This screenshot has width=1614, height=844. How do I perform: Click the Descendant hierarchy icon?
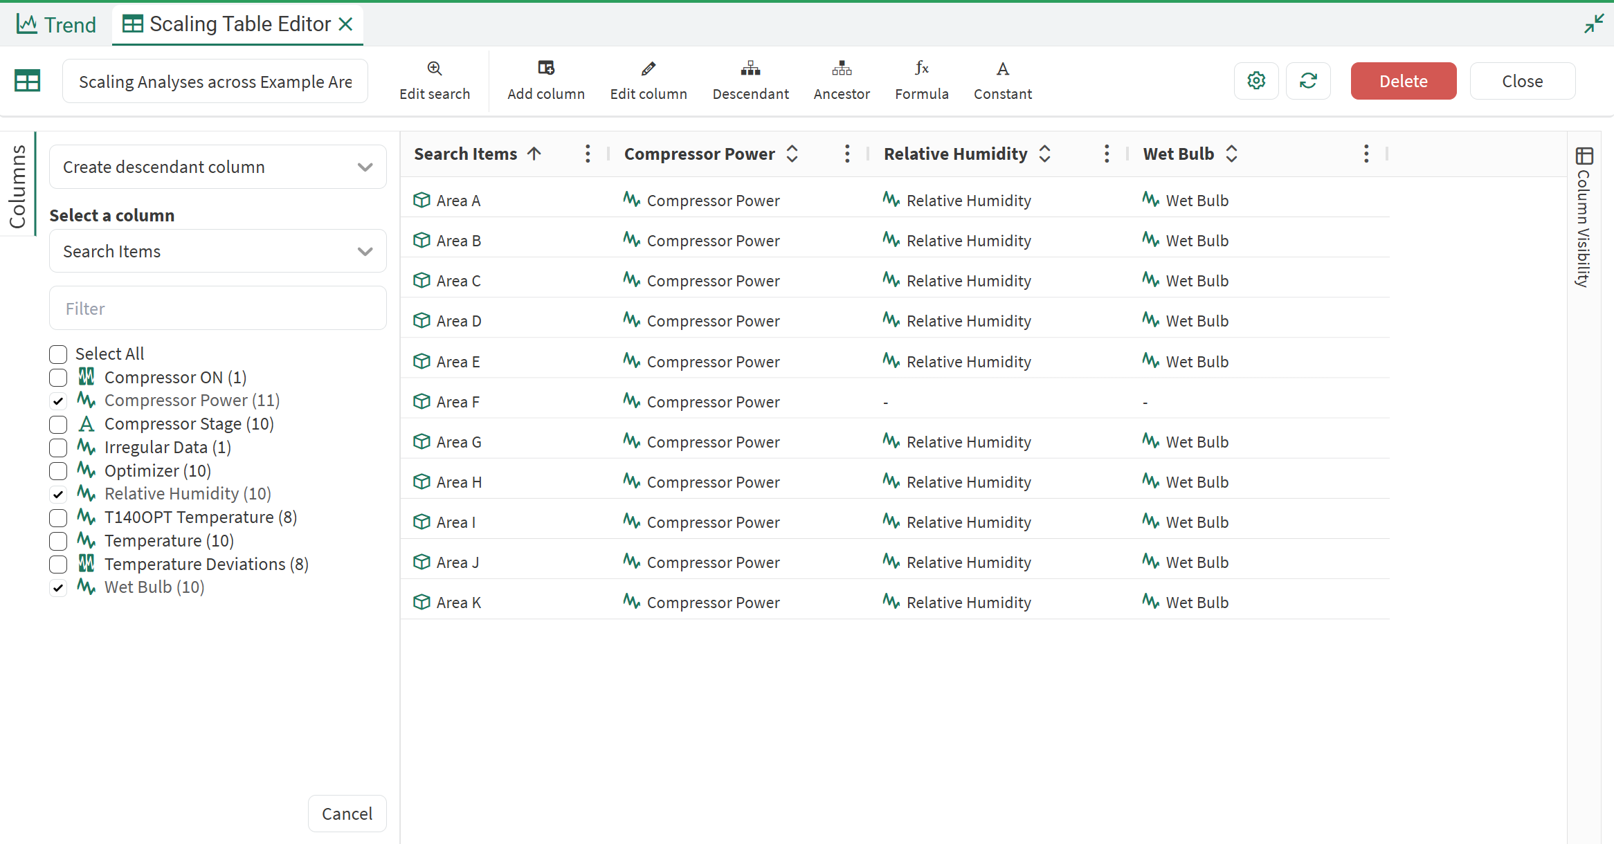point(750,68)
